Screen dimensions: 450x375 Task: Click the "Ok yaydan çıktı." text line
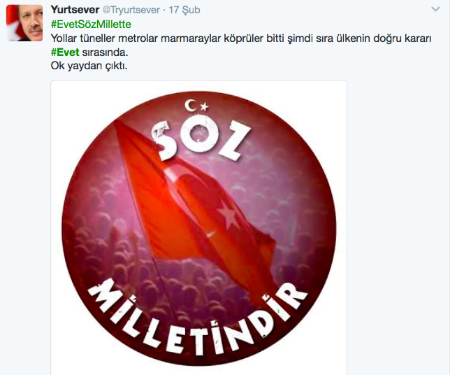click(x=89, y=66)
